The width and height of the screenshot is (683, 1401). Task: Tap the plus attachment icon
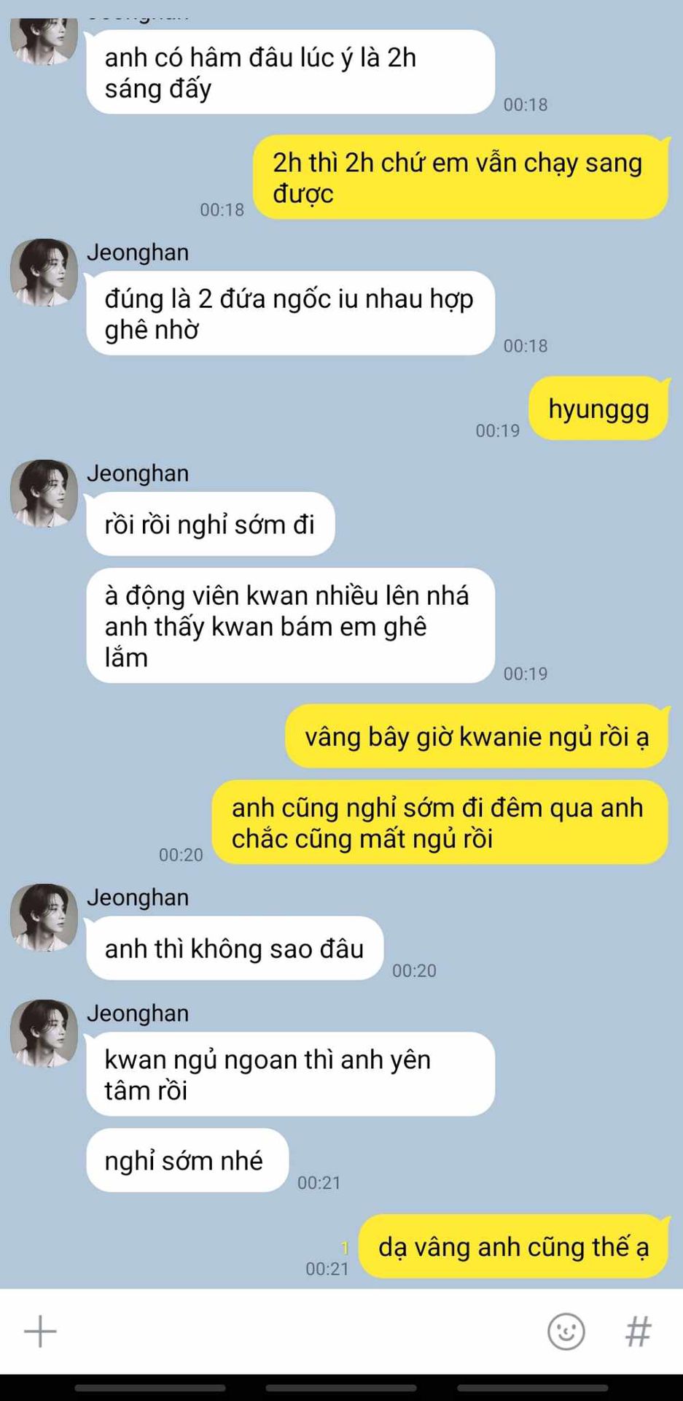pyautogui.click(x=40, y=1331)
